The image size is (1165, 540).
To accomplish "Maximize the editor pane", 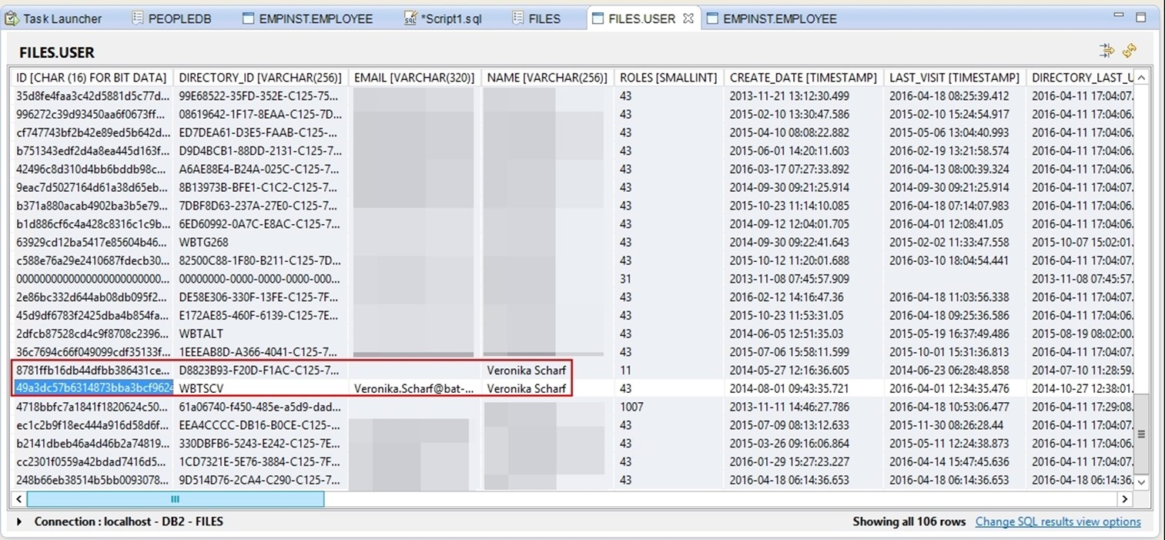I will pos(1141,16).
